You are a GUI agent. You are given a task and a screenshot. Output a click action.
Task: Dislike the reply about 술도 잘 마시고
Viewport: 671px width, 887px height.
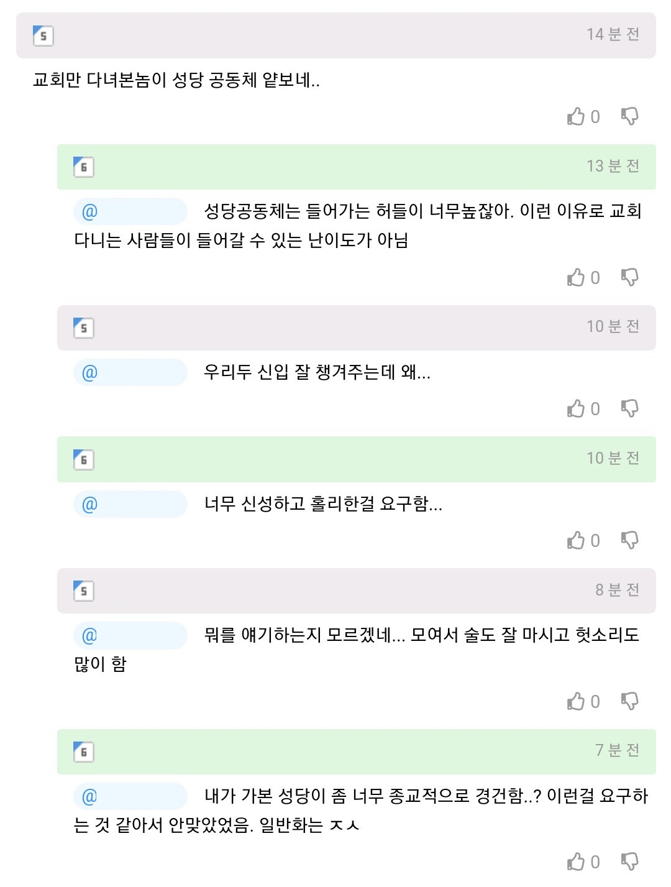point(629,702)
